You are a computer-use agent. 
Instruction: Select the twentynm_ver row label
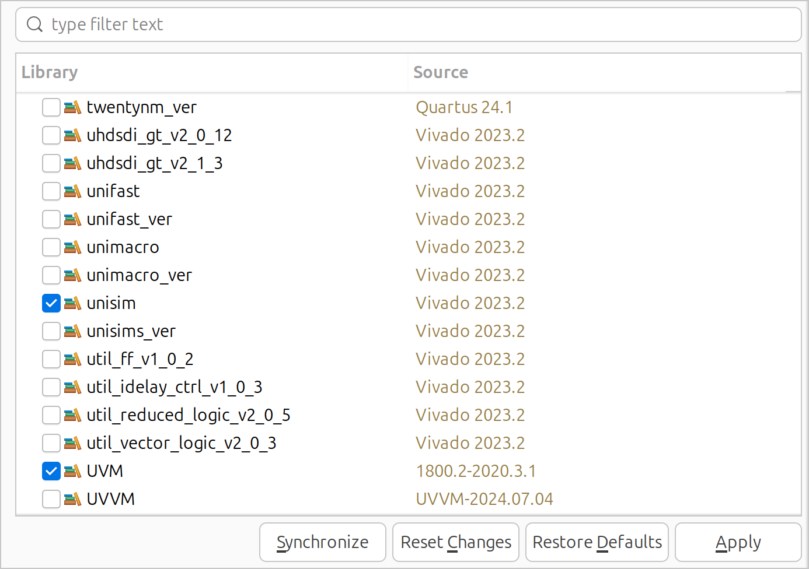(141, 107)
